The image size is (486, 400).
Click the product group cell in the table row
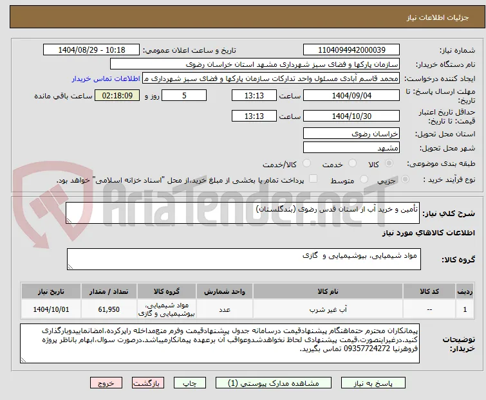click(167, 309)
